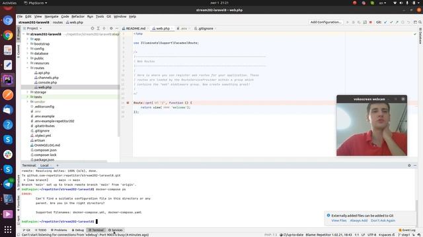Click the Git commit (green check) icon
The image size is (423, 237).
391,22
